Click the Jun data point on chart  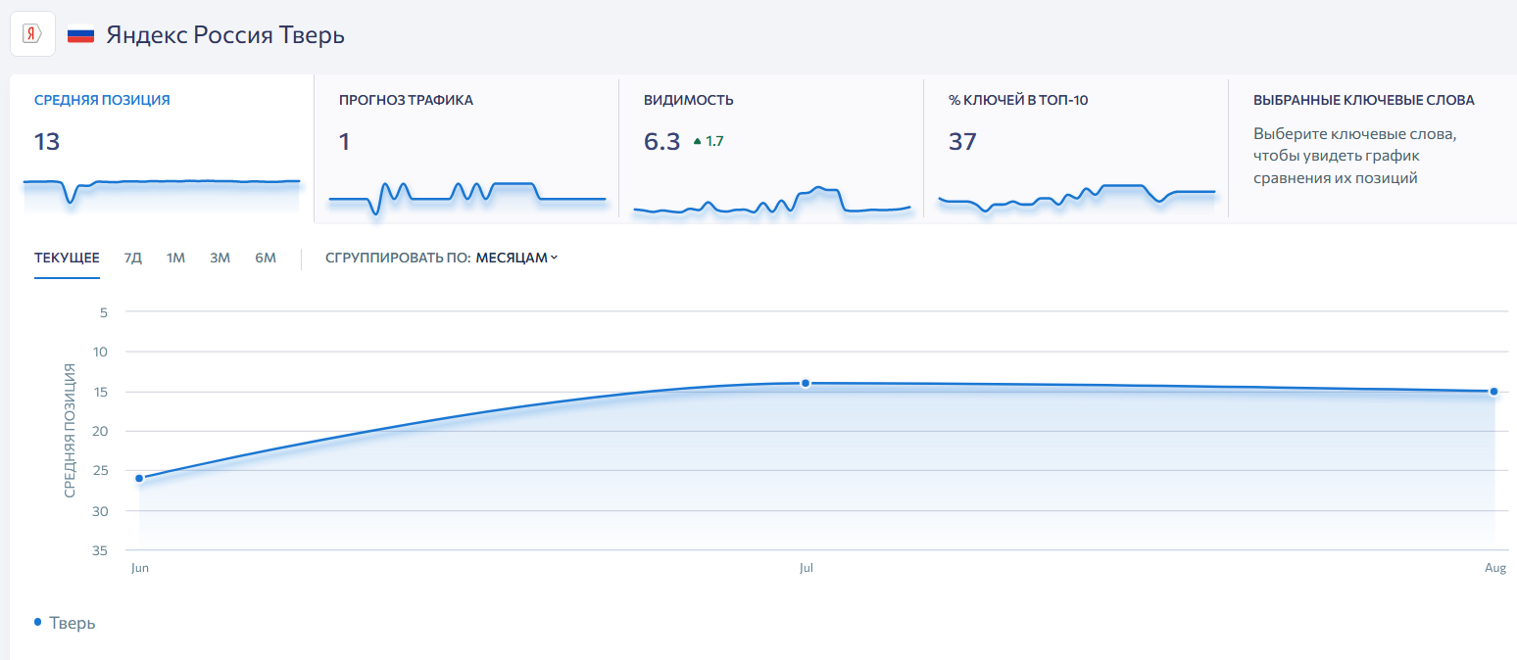(139, 478)
